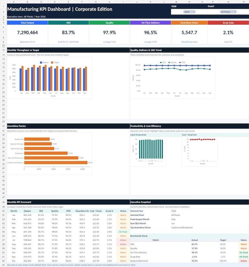Click the Changeover Pareto bar
The height and width of the screenshot is (267, 249).
coord(46,153)
